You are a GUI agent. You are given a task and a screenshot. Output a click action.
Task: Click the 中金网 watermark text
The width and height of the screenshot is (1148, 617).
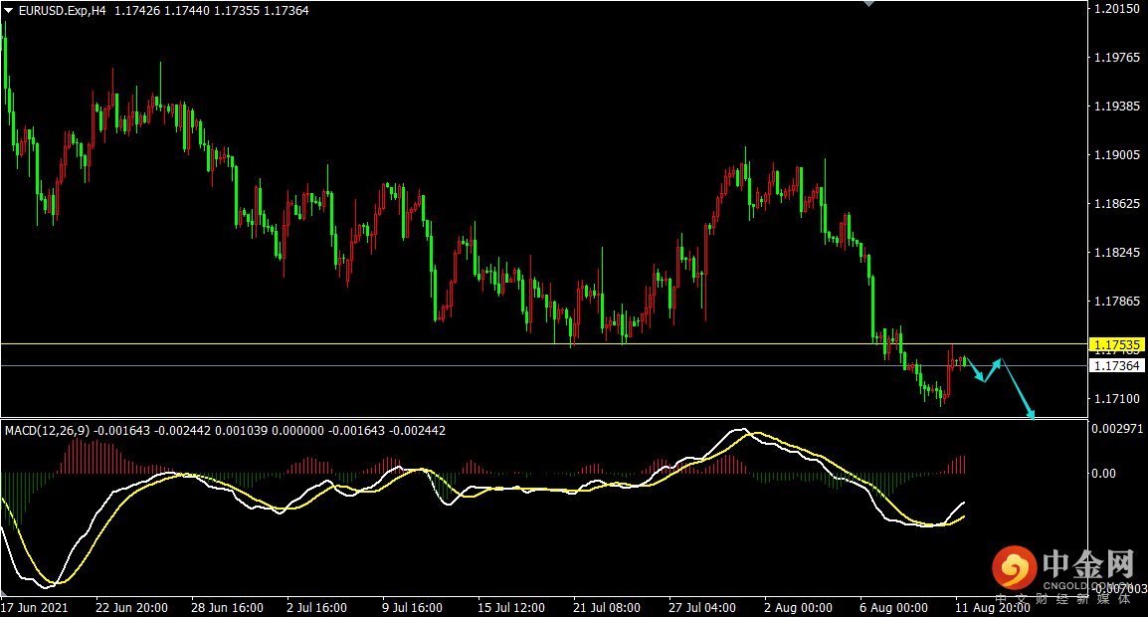click(x=1088, y=566)
